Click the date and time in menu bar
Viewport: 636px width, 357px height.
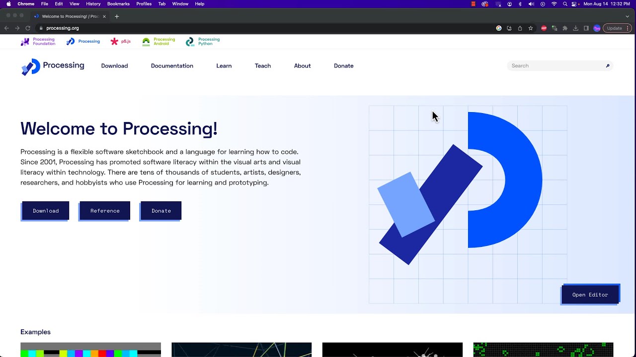click(x=606, y=4)
